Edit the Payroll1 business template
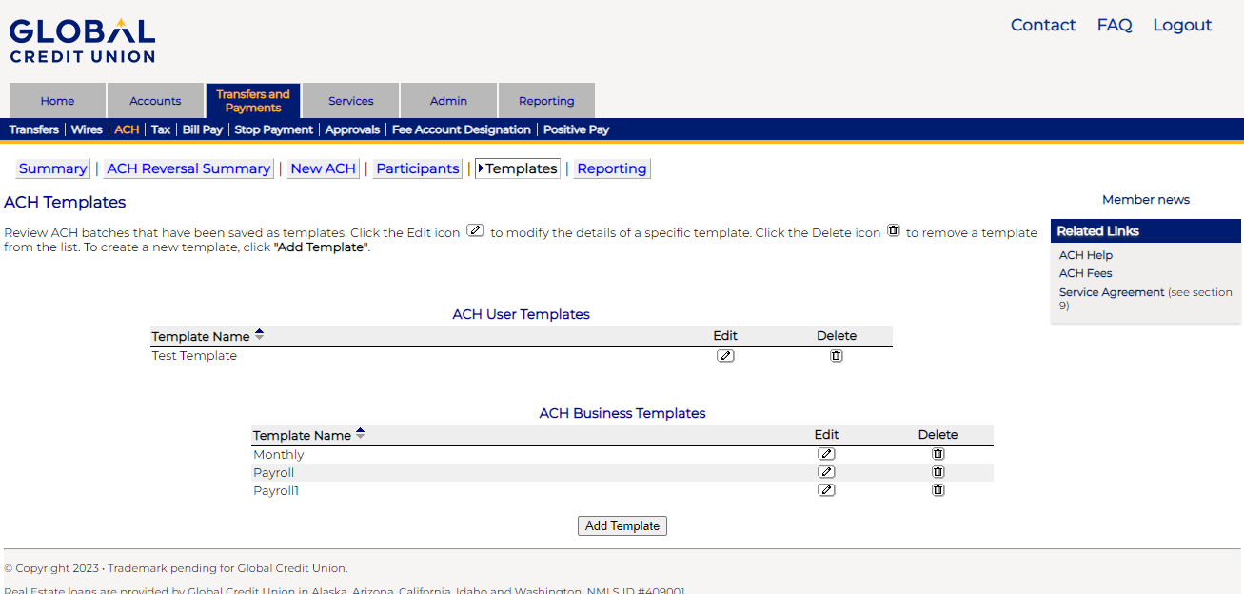Viewport: 1244px width, 594px height. point(826,490)
